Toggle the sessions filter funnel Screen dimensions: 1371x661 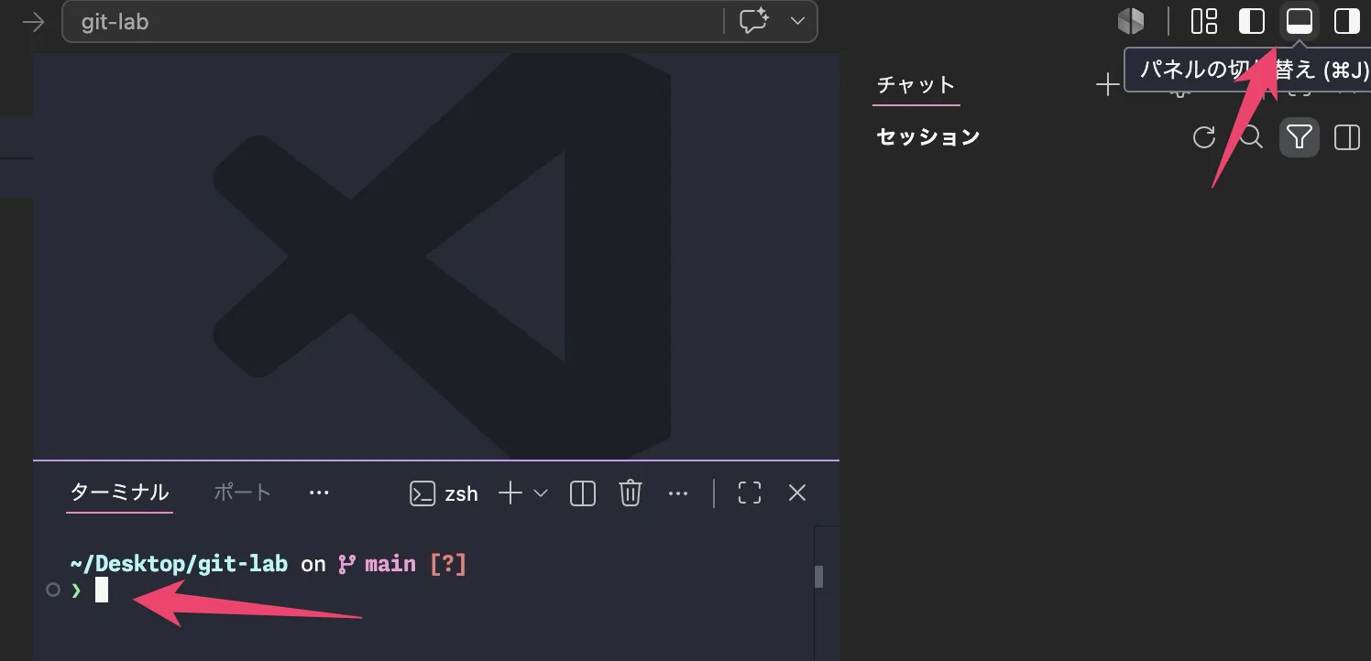click(x=1300, y=137)
